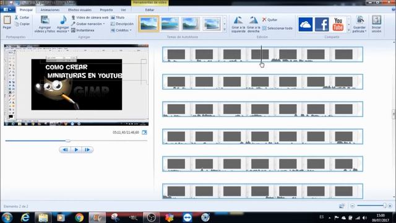Play the video preview

(x=76, y=150)
